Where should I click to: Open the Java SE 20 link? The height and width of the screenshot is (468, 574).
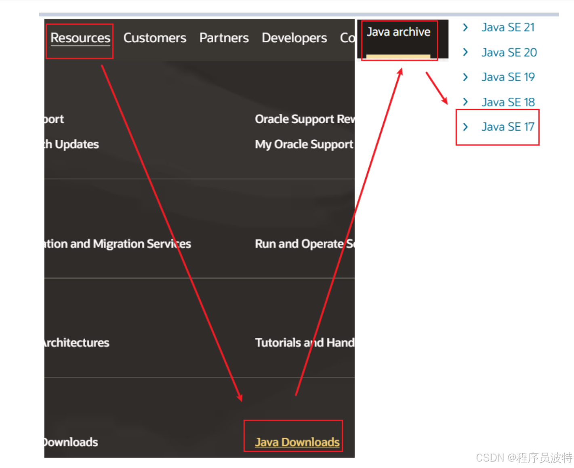[x=509, y=52]
